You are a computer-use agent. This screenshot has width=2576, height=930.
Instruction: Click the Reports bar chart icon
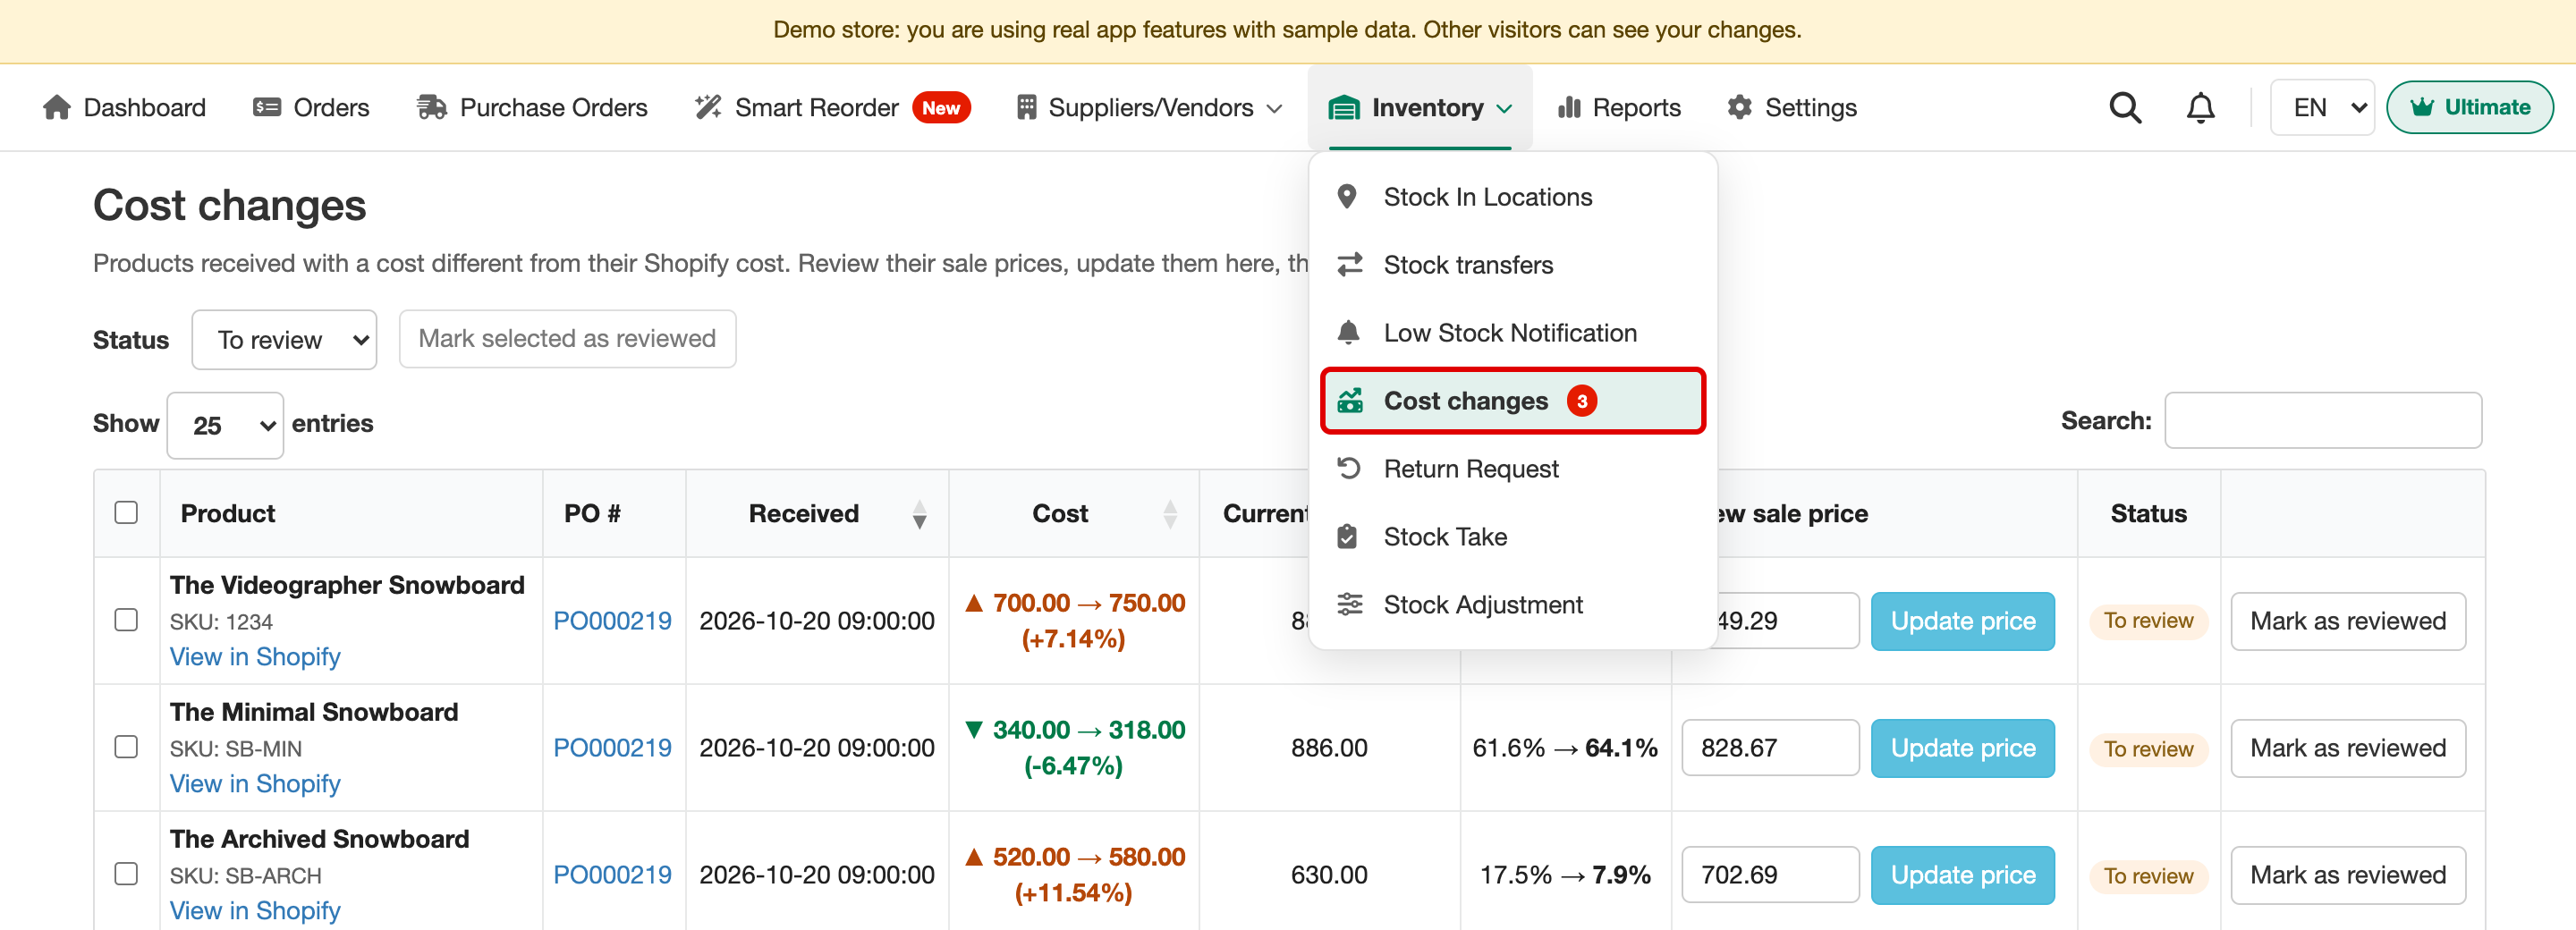click(1569, 107)
